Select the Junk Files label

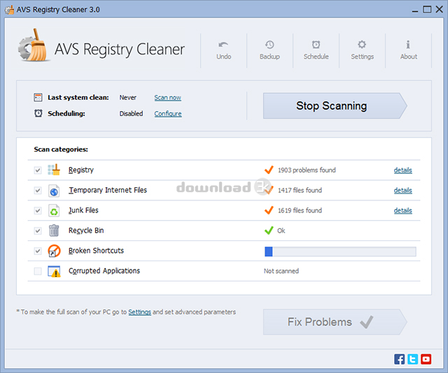(x=83, y=210)
